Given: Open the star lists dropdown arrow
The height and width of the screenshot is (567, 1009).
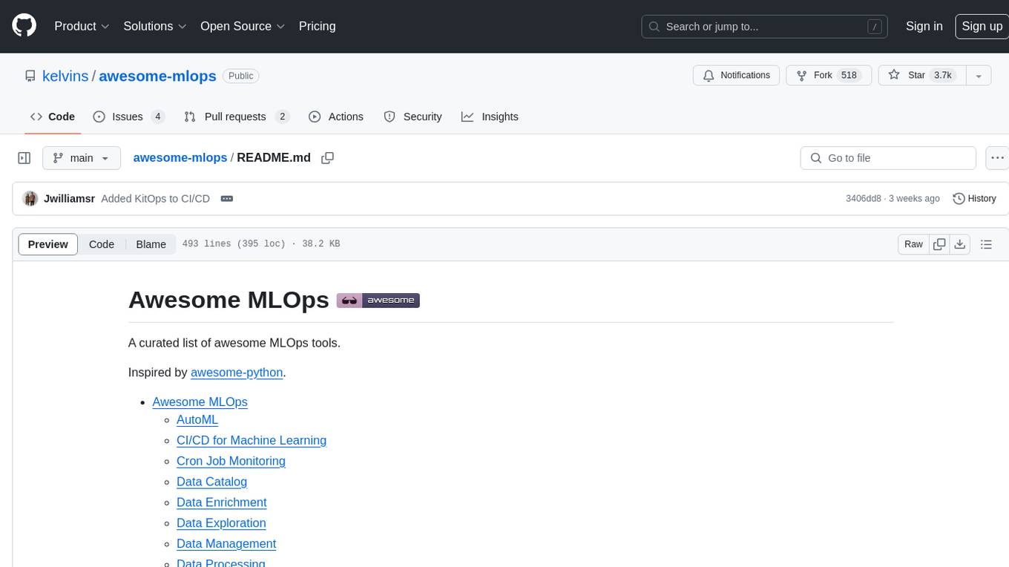Looking at the screenshot, I should point(979,76).
